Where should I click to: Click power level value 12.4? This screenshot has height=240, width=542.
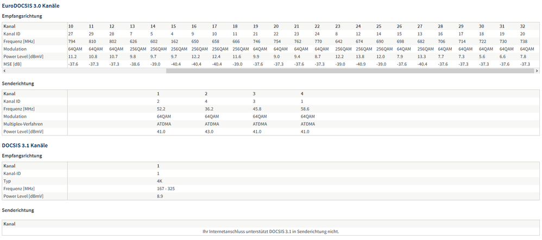(x=216, y=56)
